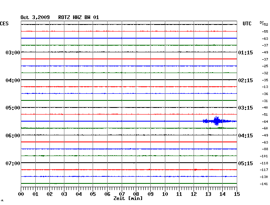Select minute tick label "01"

tap(35, 194)
